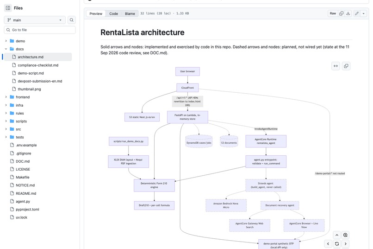Open .gitignore file
Viewport: 373px width, 249px height.
coord(23,153)
